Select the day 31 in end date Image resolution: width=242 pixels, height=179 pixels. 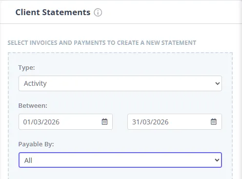[136, 122]
